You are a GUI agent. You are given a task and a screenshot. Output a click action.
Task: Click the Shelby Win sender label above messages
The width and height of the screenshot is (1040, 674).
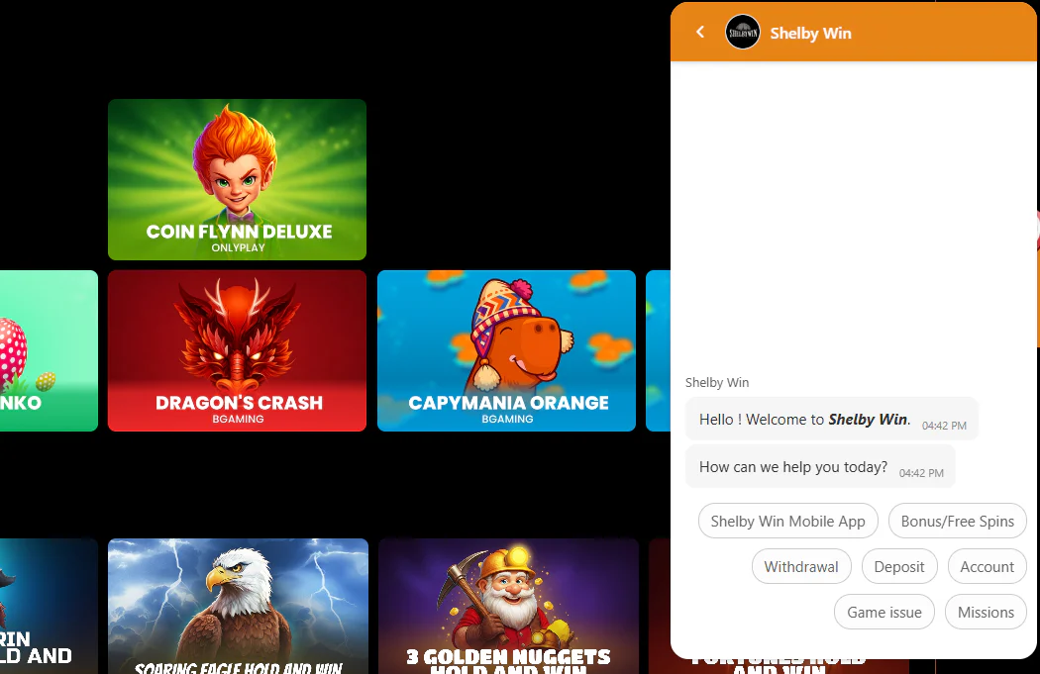(x=717, y=382)
